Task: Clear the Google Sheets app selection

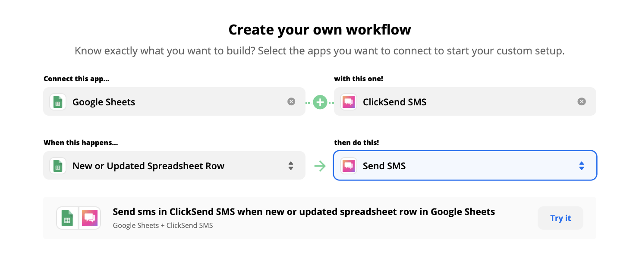Action: pyautogui.click(x=291, y=102)
